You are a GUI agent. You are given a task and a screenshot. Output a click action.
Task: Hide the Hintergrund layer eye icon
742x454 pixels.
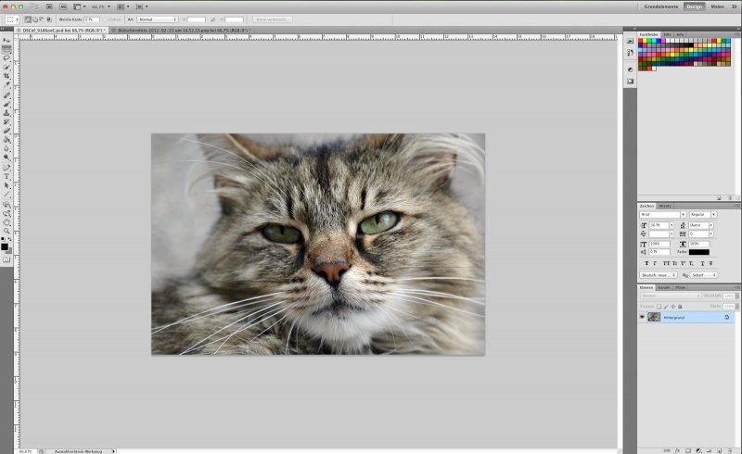[x=642, y=317]
